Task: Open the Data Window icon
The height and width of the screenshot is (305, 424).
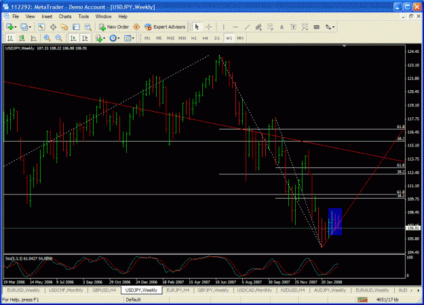Action: [x=53, y=27]
